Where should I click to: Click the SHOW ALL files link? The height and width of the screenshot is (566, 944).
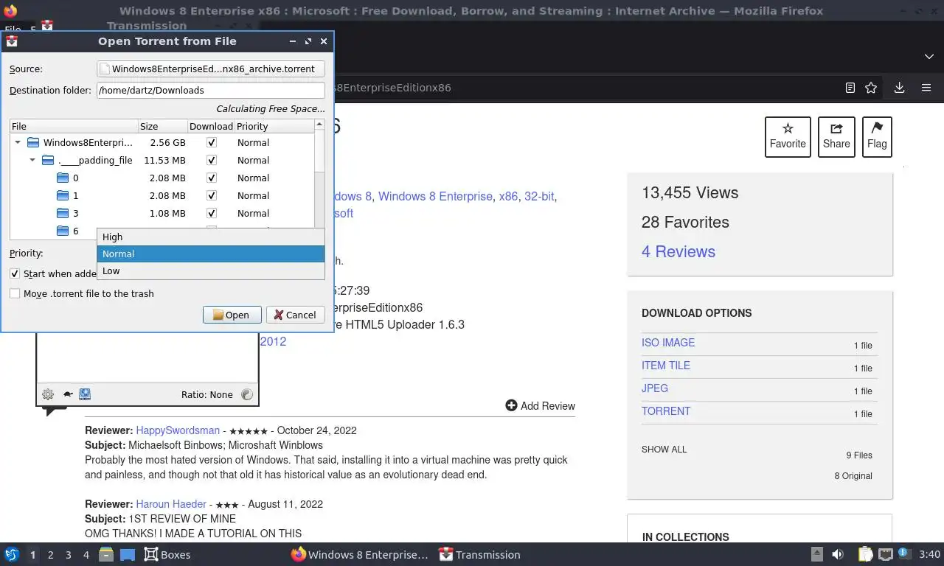tap(664, 449)
